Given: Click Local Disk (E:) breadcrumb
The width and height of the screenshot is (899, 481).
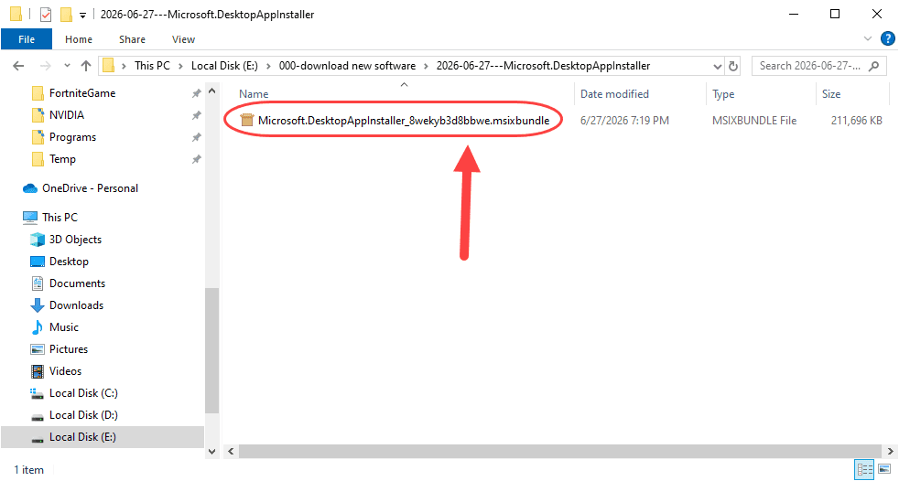Looking at the screenshot, I should click(x=224, y=66).
